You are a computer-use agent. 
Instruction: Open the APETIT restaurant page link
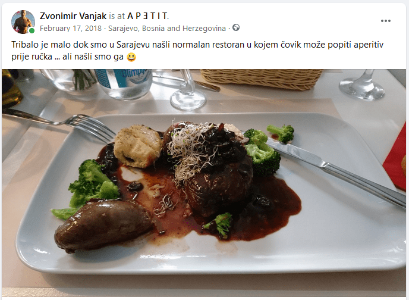click(x=147, y=16)
